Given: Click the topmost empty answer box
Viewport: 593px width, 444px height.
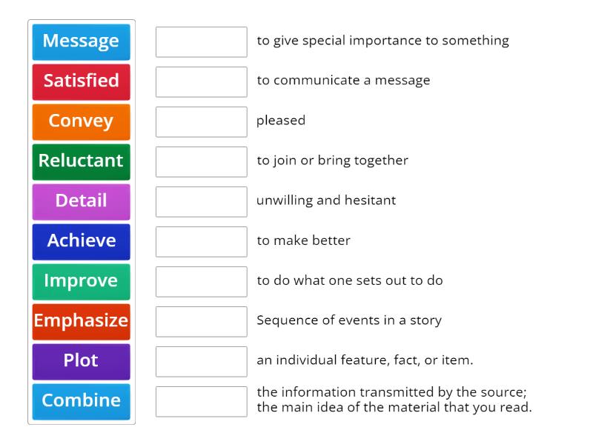Looking at the screenshot, I should (201, 41).
